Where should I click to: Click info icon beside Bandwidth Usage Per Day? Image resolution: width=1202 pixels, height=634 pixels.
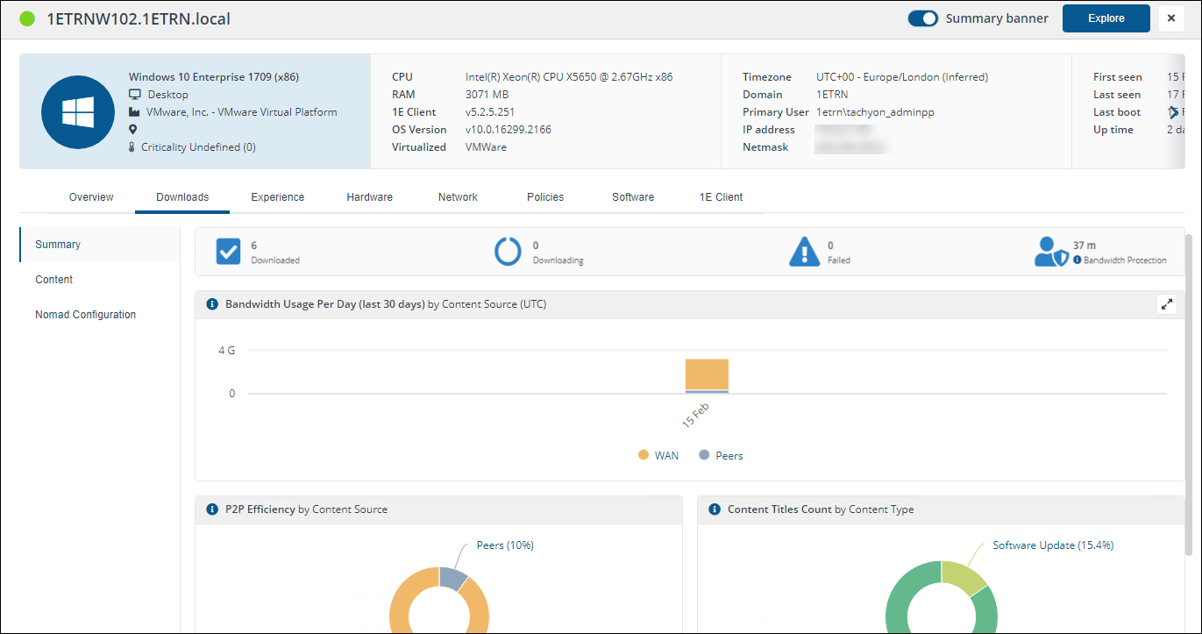[212, 304]
